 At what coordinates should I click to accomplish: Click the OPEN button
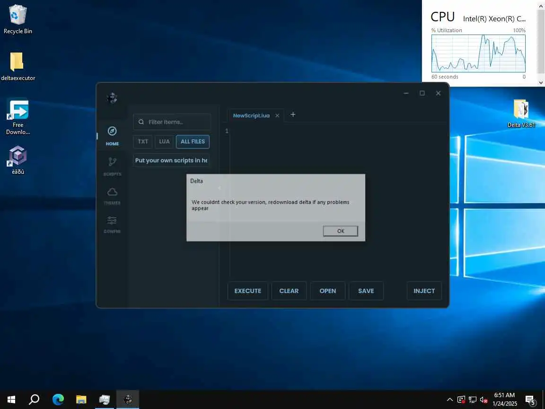(328, 291)
